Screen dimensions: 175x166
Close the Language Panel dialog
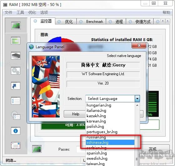coord(139,45)
